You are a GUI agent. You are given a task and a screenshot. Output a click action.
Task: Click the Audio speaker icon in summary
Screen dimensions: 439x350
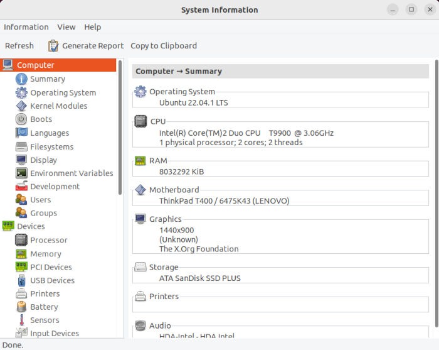[140, 325]
